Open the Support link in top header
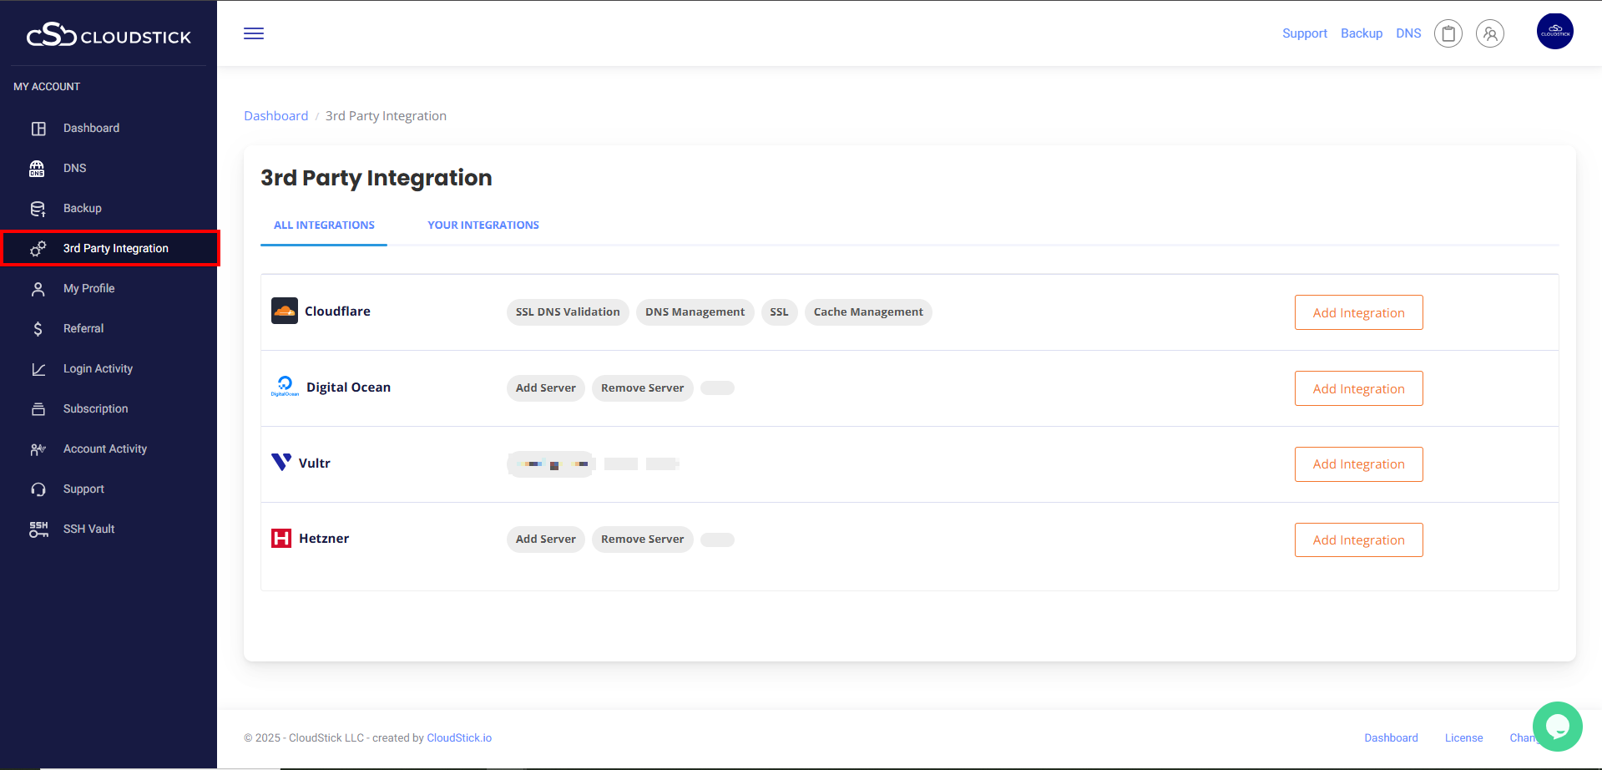The width and height of the screenshot is (1602, 770). click(x=1304, y=33)
